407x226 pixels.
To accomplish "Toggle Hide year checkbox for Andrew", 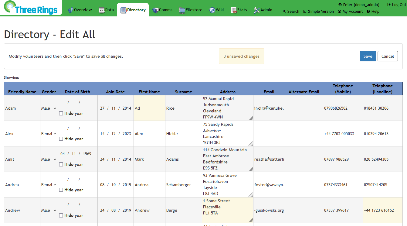I will pos(61,215).
